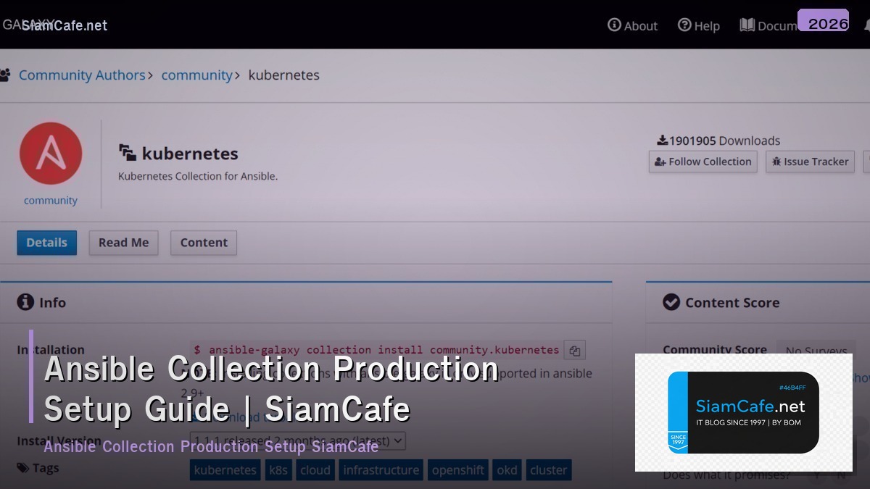Viewport: 870px width, 489px height.
Task: Click the Info panel header icon
Action: 26,302
